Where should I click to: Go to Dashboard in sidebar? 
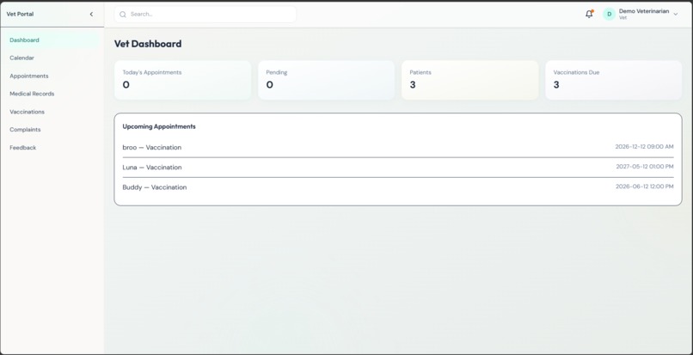coord(52,40)
